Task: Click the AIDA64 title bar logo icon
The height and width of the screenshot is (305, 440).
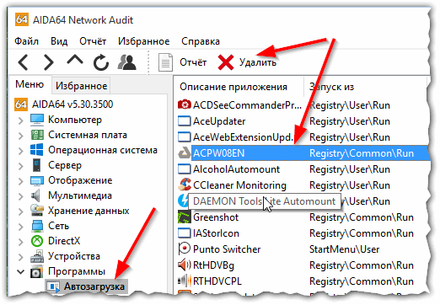Action: 22,19
